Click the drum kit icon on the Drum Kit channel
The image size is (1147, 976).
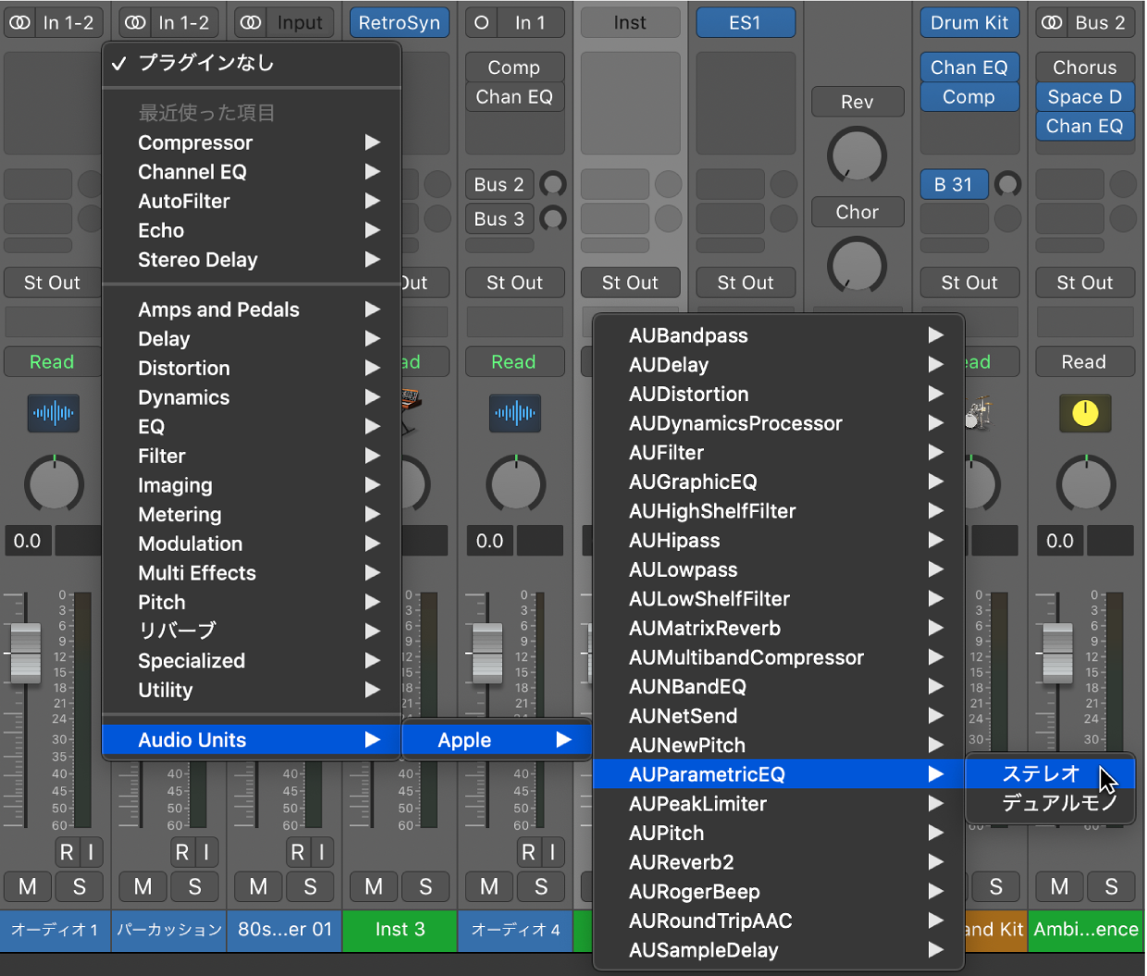point(969,413)
